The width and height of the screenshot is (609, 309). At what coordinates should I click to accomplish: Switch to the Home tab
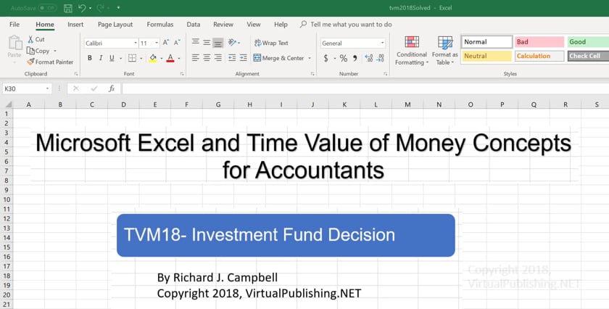(x=45, y=25)
